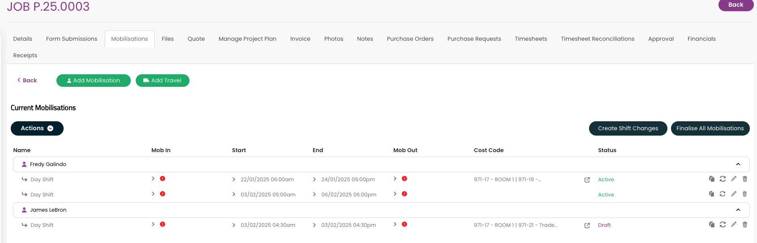Click the Create Shift Changes button

coord(628,128)
